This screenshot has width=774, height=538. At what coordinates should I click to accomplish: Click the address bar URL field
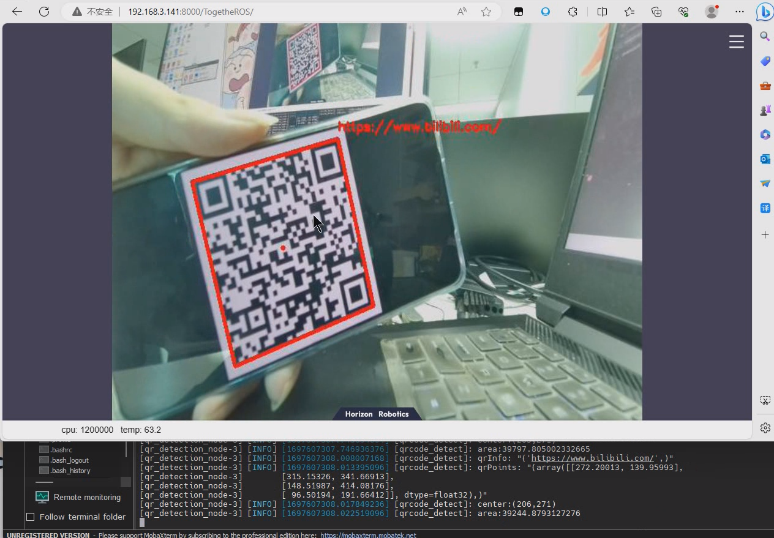[x=276, y=12]
